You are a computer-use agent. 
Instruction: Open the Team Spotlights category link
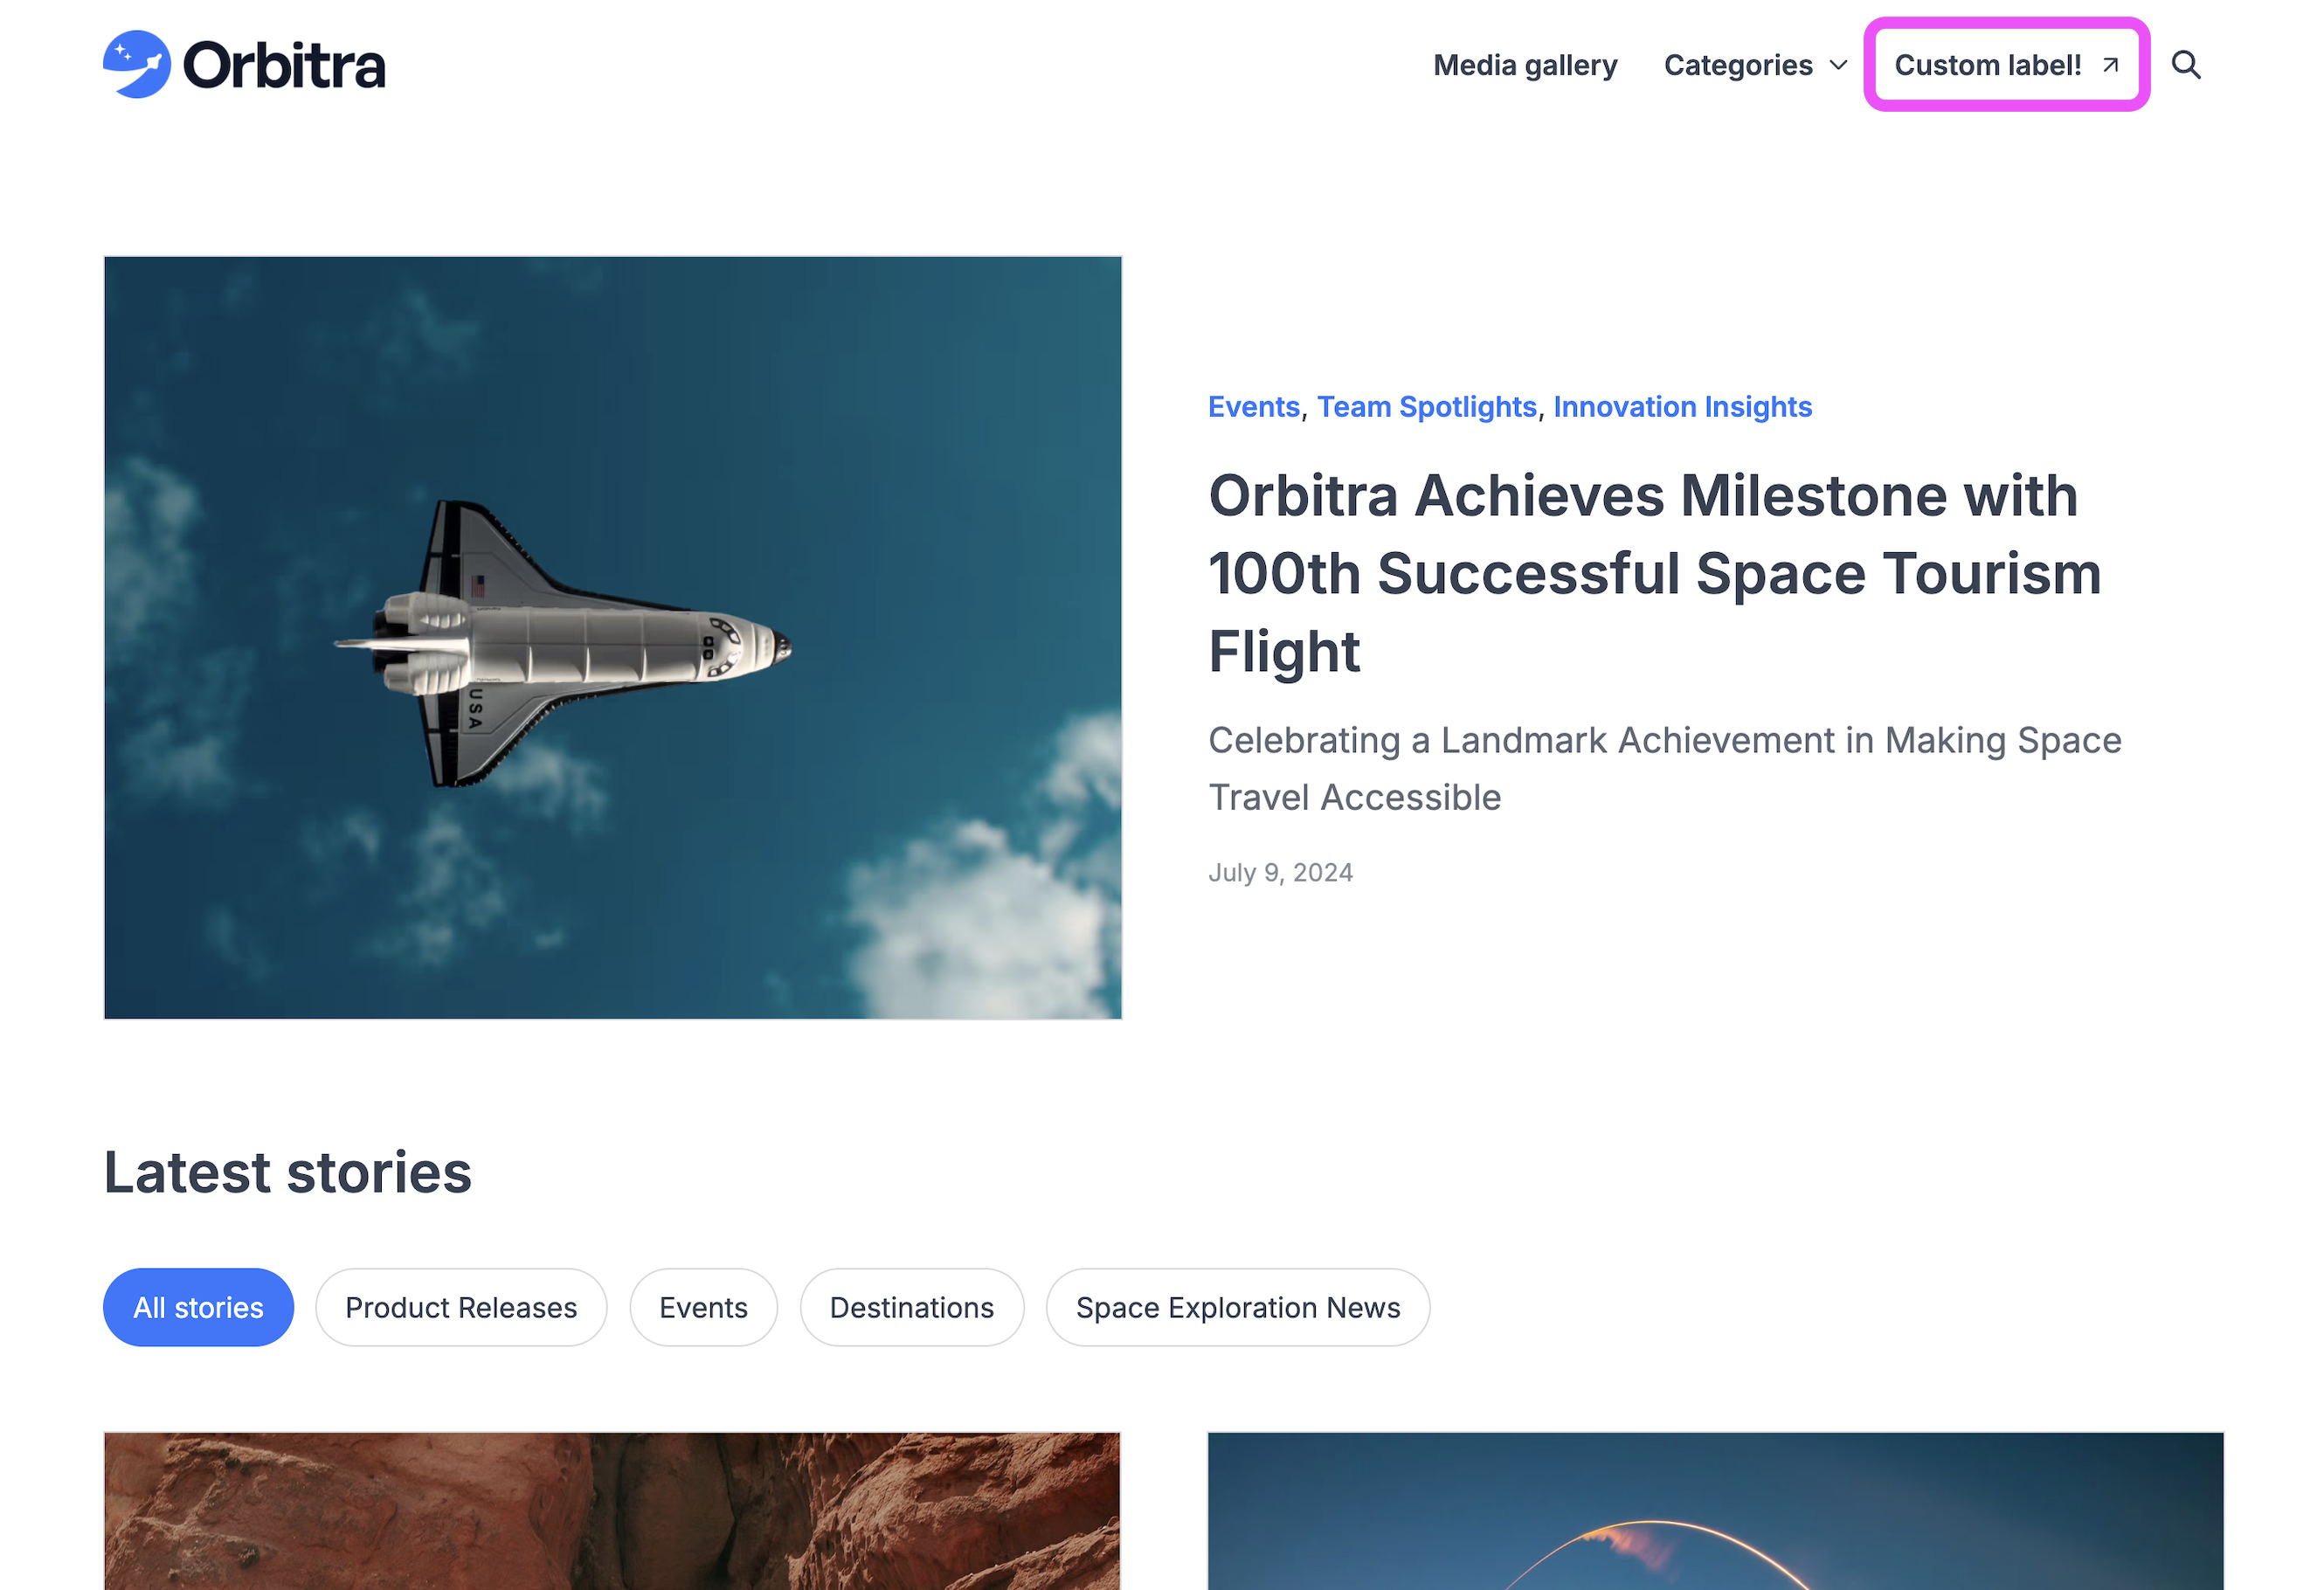[1426, 407]
